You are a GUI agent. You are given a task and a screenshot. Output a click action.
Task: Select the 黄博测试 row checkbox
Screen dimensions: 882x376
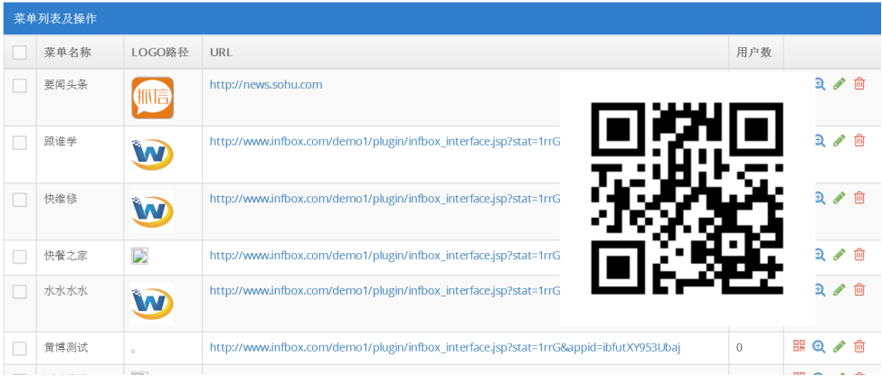tap(20, 349)
